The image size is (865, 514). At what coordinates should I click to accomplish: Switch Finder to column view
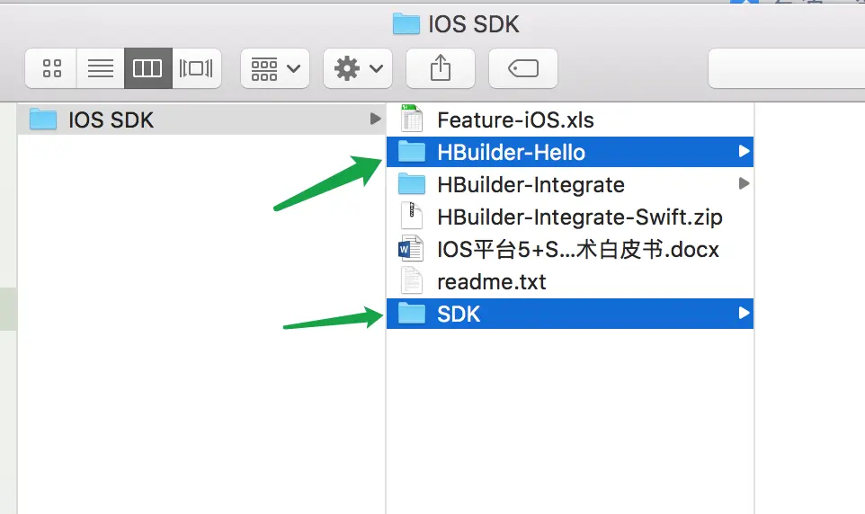pos(147,68)
